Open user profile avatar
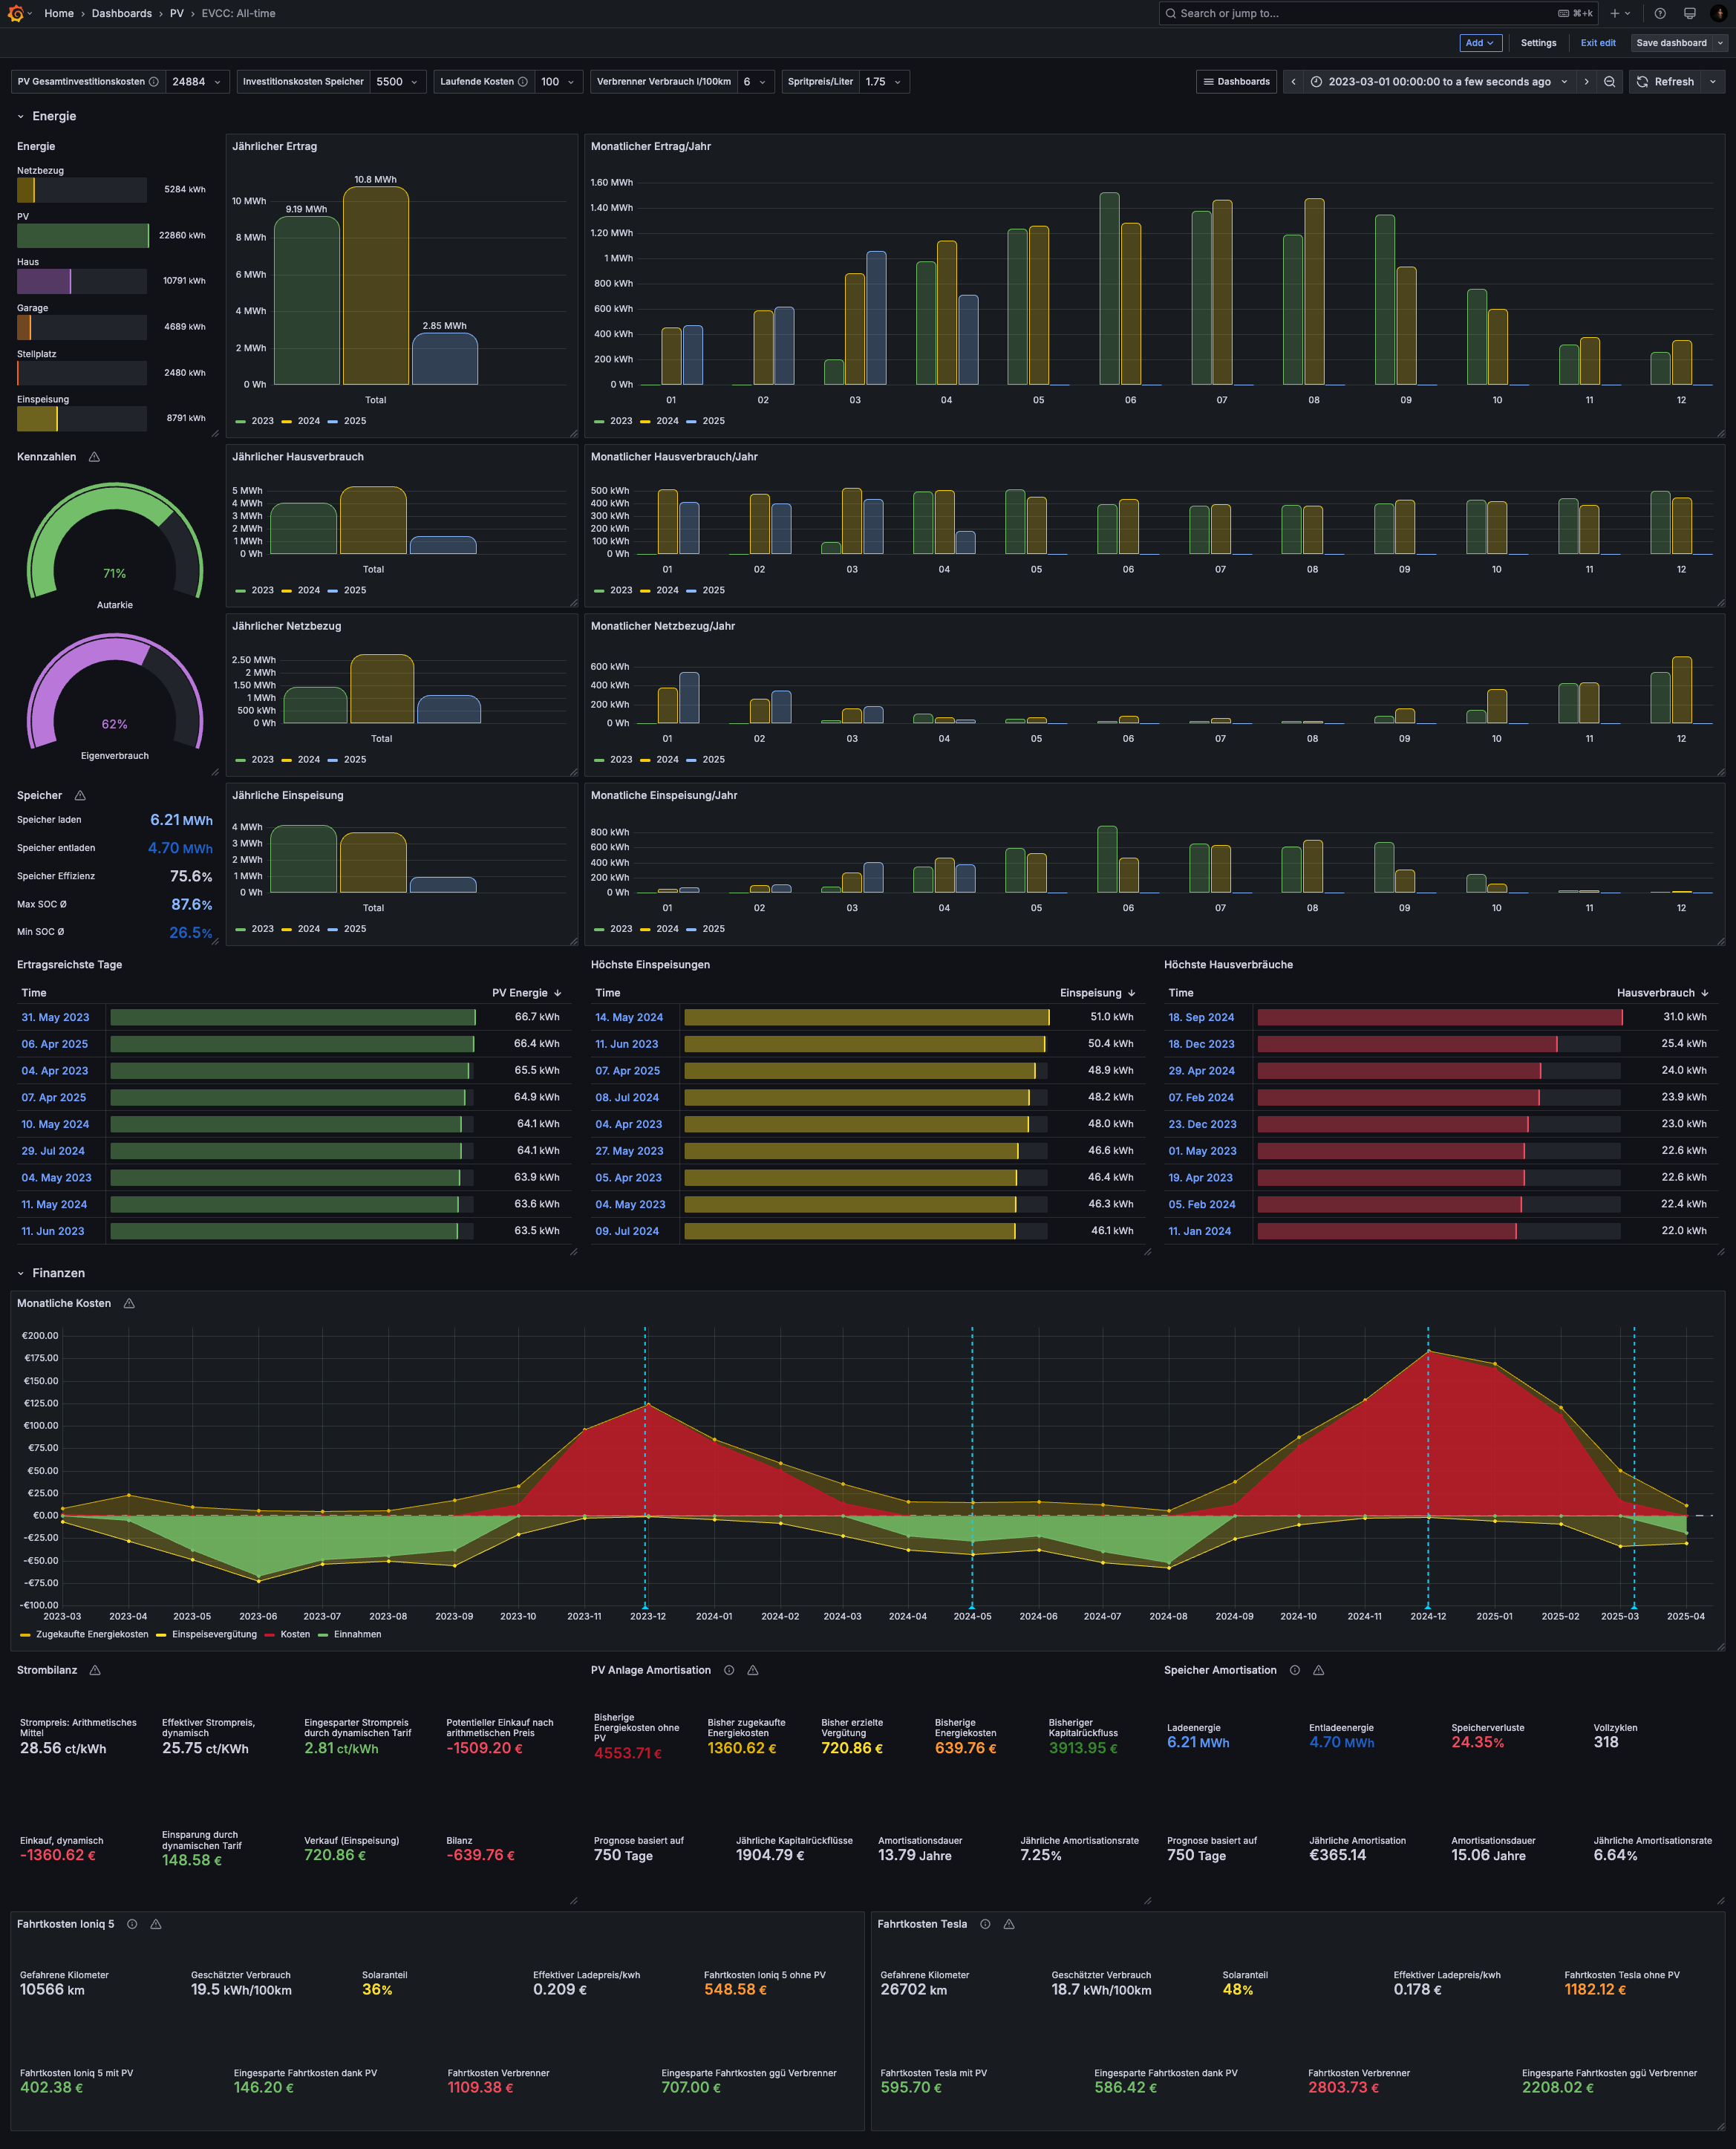Screen dimensions: 1736x2149 (x=1719, y=13)
